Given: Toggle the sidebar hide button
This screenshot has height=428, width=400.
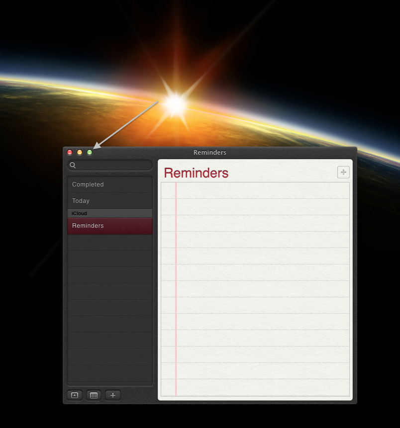Looking at the screenshot, I should click(x=75, y=395).
